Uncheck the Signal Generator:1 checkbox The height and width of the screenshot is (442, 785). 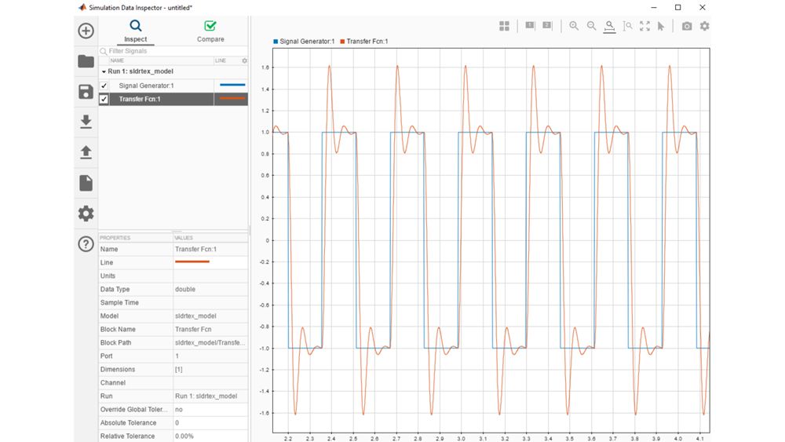[104, 86]
